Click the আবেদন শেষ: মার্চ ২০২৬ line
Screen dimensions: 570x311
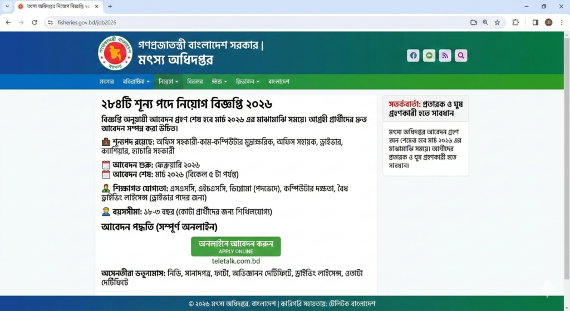point(170,174)
